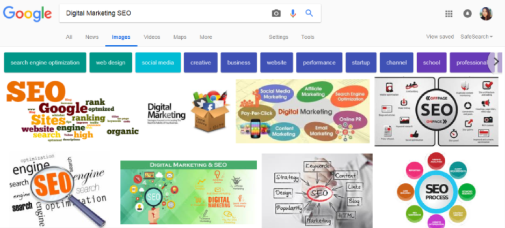This screenshot has height=228, width=505.
Task: Activate voice search microphone icon
Action: [x=293, y=13]
